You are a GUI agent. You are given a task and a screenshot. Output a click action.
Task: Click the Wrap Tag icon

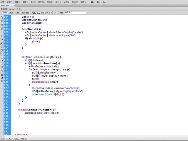tap(2, 64)
